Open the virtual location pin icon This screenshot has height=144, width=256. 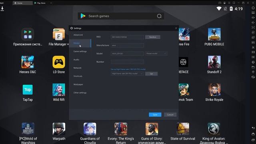pyautogui.click(x=253, y=72)
